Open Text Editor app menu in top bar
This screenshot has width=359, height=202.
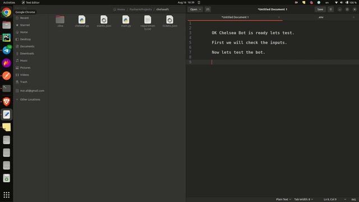31,2
